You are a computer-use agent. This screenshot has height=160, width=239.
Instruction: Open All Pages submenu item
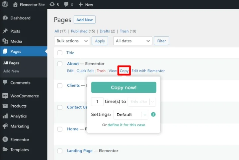11,63
